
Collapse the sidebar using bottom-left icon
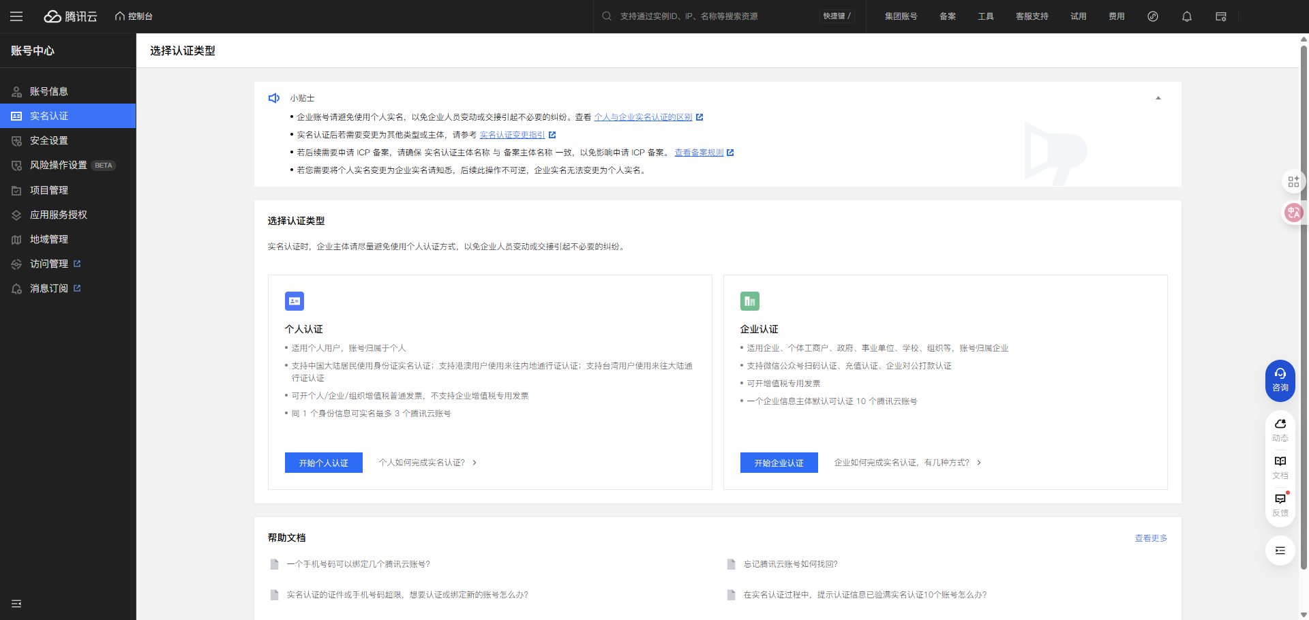click(16, 604)
